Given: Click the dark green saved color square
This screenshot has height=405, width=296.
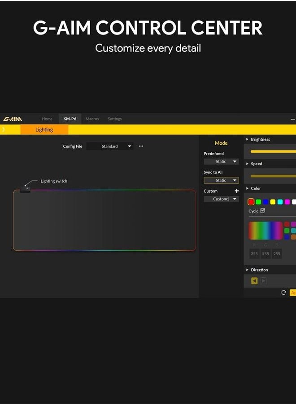Looking at the screenshot, I should [x=287, y=230].
